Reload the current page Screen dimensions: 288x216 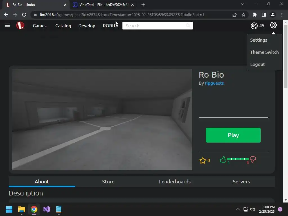[x=24, y=15]
